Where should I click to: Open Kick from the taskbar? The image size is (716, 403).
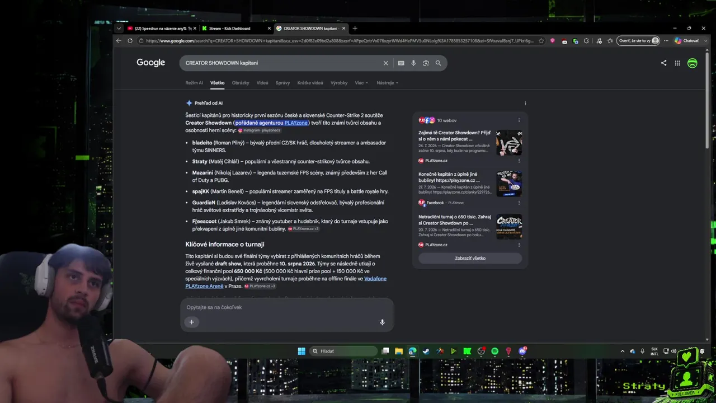(467, 351)
